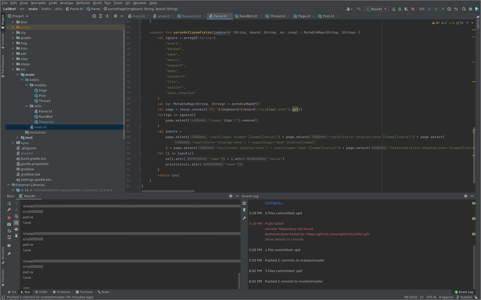
Task: Click Clear All trash icon in Run console
Action: point(16,236)
